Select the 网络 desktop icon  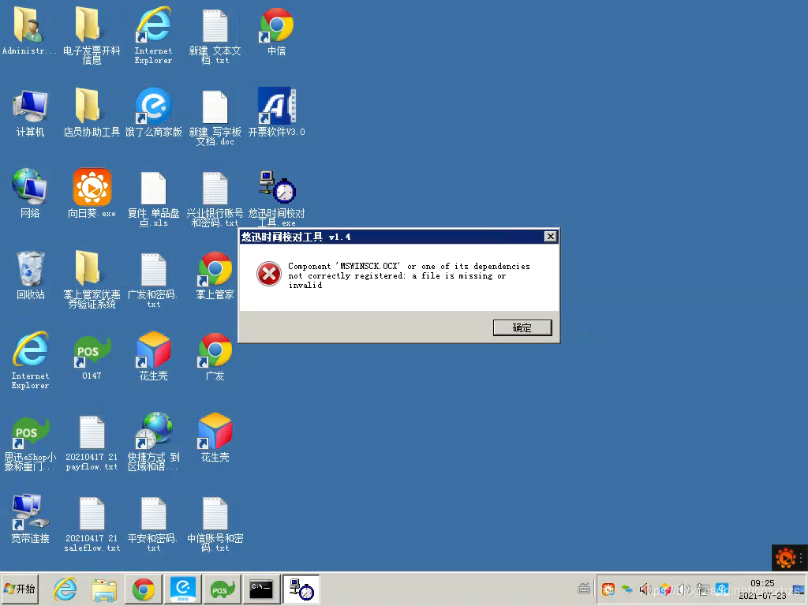click(30, 194)
